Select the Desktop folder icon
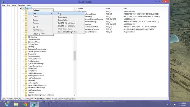This screenshot has width=190, height=107. (26, 47)
